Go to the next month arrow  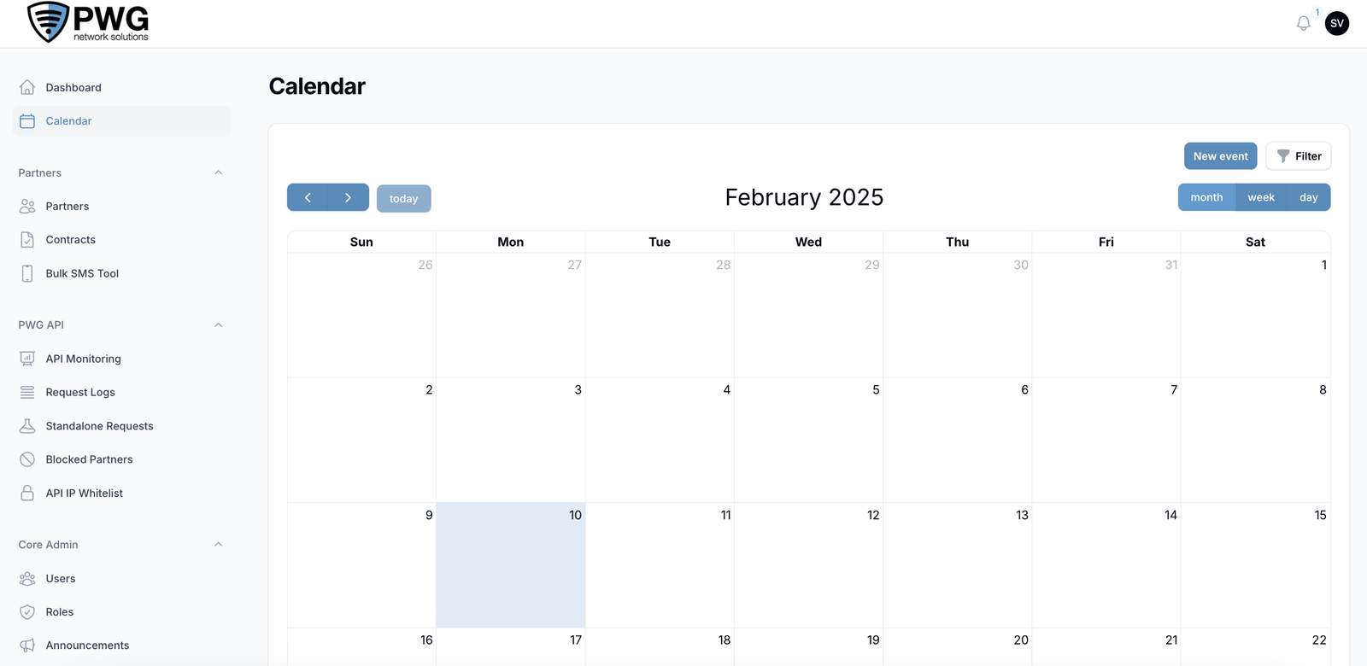pos(348,197)
